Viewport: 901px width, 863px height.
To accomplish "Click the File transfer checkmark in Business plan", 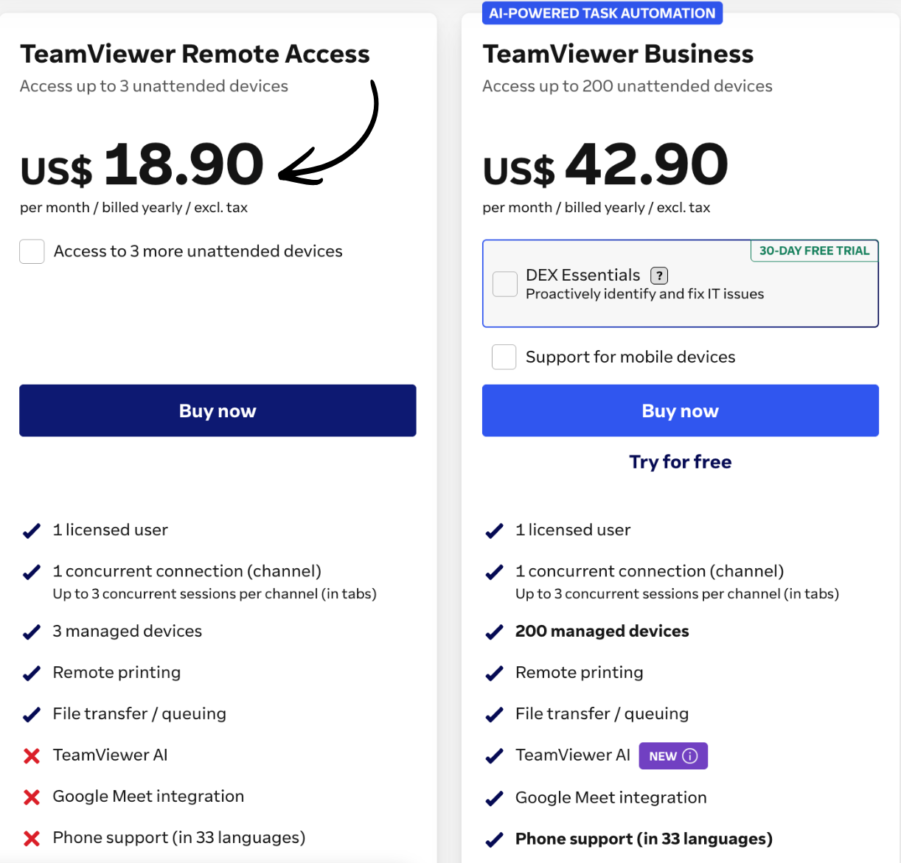I will pyautogui.click(x=494, y=714).
